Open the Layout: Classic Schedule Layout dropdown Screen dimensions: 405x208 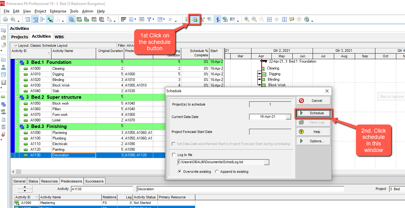[x=15, y=45]
